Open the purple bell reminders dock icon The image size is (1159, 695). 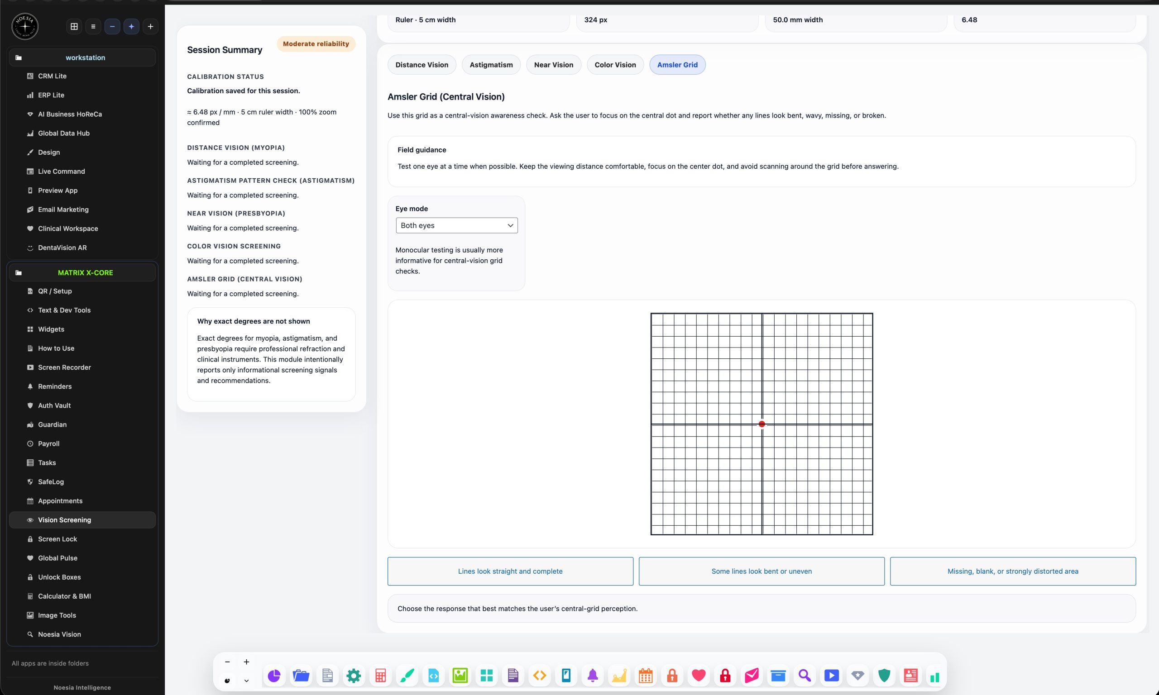[x=593, y=676]
